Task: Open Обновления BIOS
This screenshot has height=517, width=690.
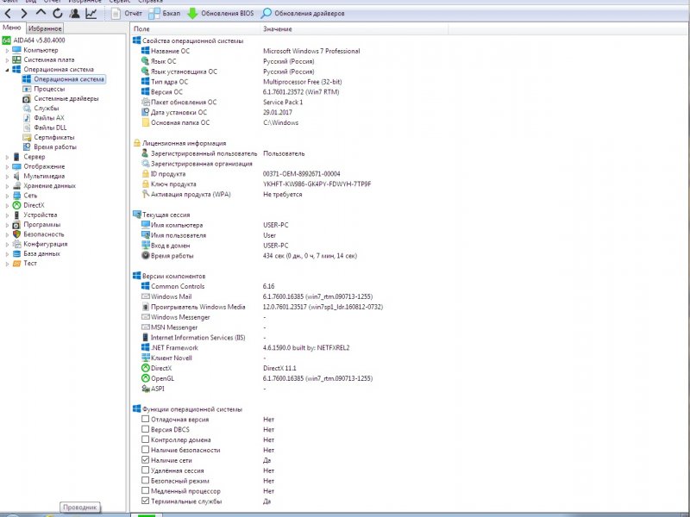Action: tap(221, 14)
